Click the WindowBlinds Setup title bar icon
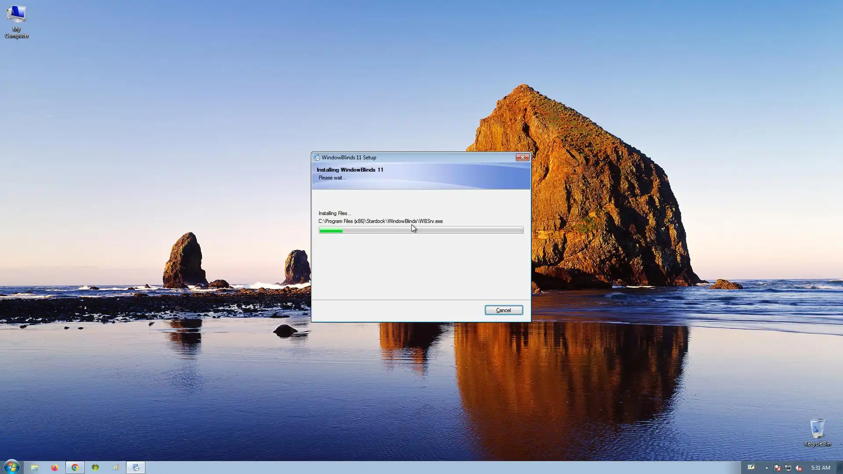The width and height of the screenshot is (843, 474). point(317,158)
